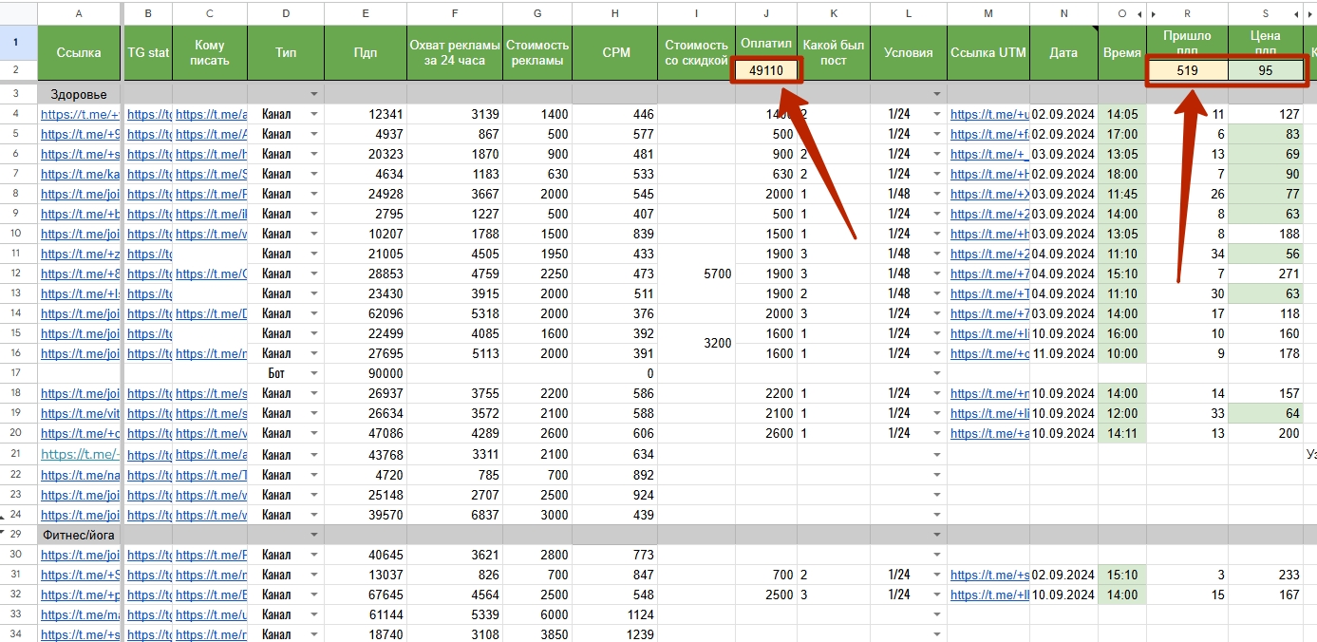Select the Стоимость рекламы cell 6000
The image size is (1317, 642).
pyautogui.click(x=537, y=615)
